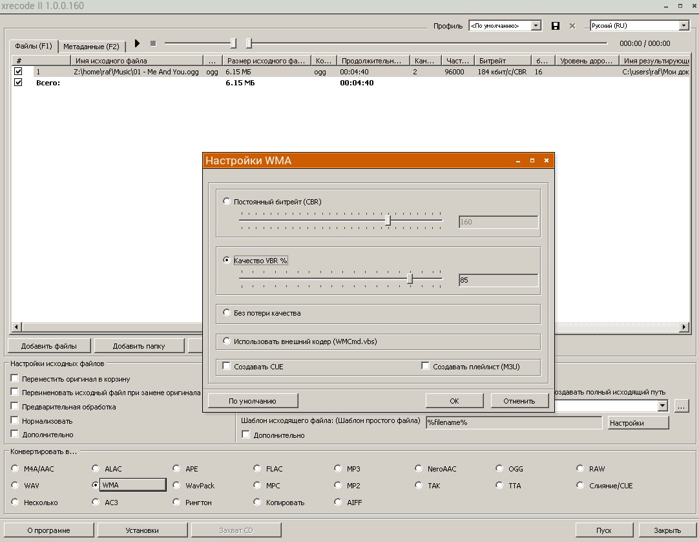This screenshot has width=699, height=542.
Task: Click По умолчанию button in WMA dialog
Action: pos(253,401)
